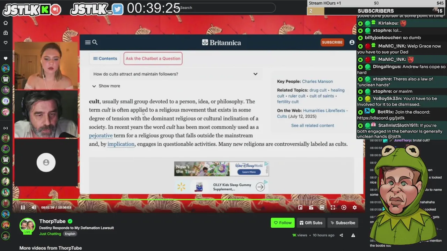Click the English language tag
The image size is (447, 251).
[70, 234]
